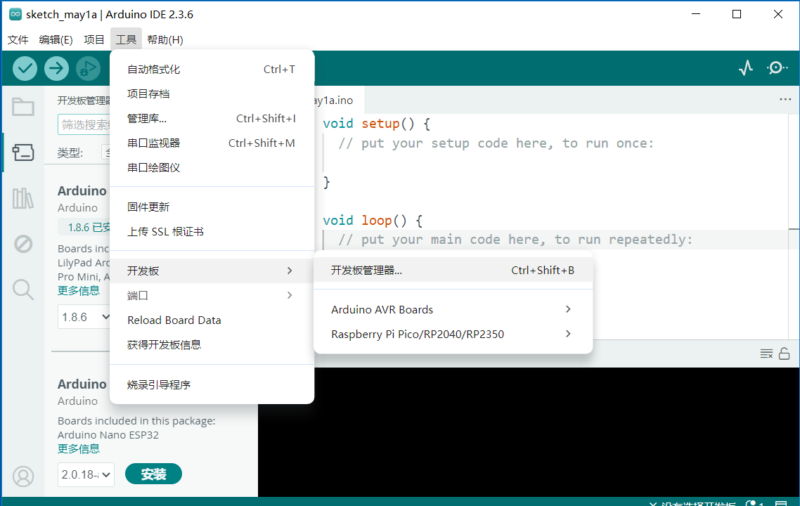Choose 项目存档 menu entry
Image resolution: width=800 pixels, height=506 pixels.
(x=212, y=94)
